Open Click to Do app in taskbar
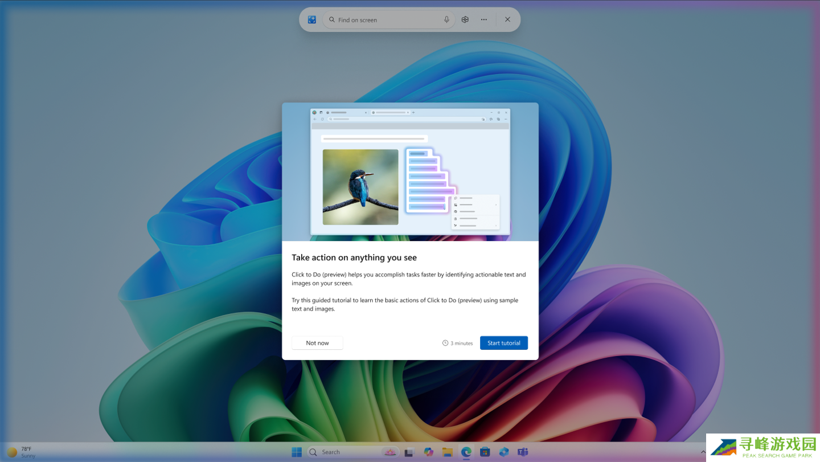The height and width of the screenshot is (462, 820). (504, 452)
